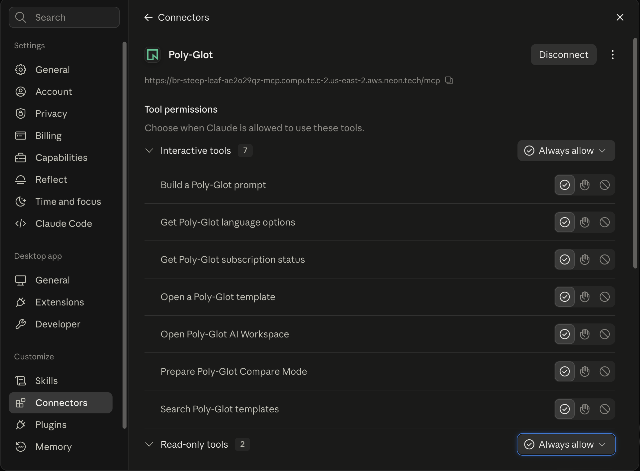The image size is (640, 471).
Task: Block Get Poly-Glot subscription status tool
Action: tap(605, 259)
